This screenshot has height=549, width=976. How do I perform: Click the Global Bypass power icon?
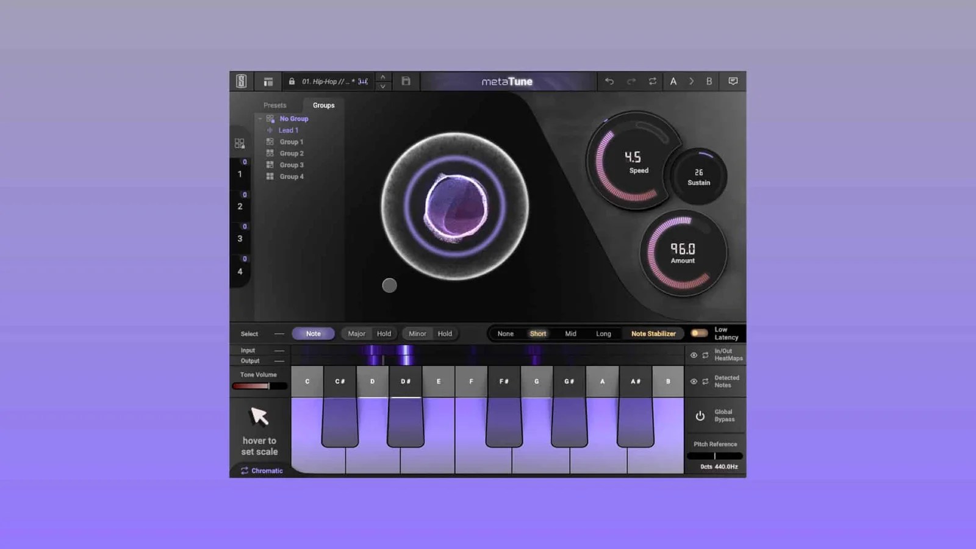click(x=701, y=415)
